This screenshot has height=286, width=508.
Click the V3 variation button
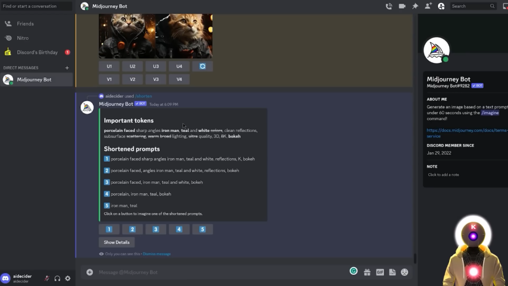[x=156, y=79]
